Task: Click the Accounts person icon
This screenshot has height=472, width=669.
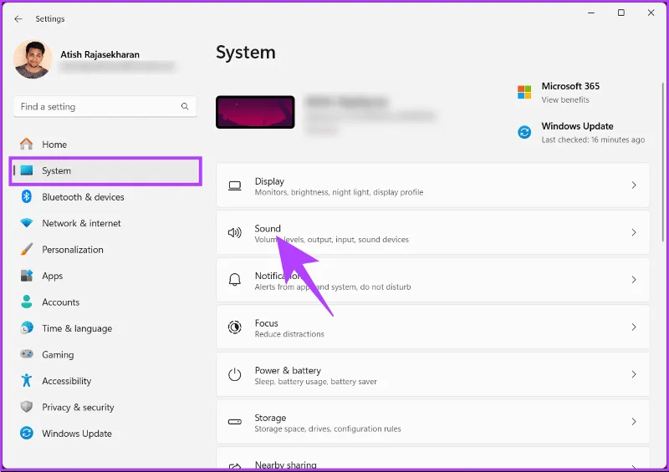Action: [x=27, y=302]
